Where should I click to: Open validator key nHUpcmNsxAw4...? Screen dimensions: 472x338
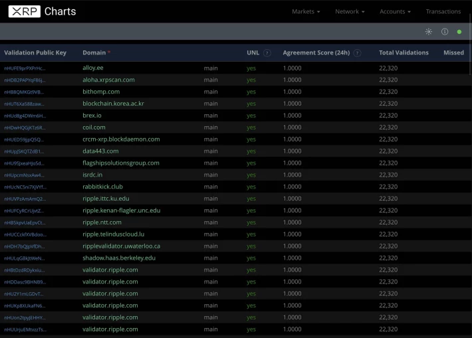click(24, 175)
